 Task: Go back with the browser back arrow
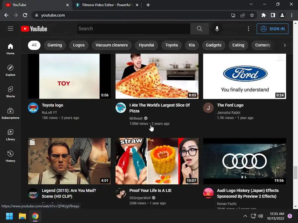pyautogui.click(x=6, y=15)
